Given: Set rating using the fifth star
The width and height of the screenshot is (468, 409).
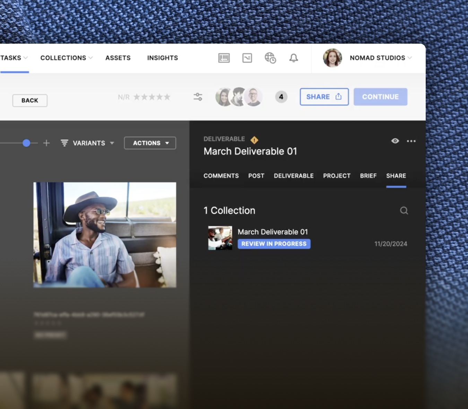Looking at the screenshot, I should click(x=167, y=97).
